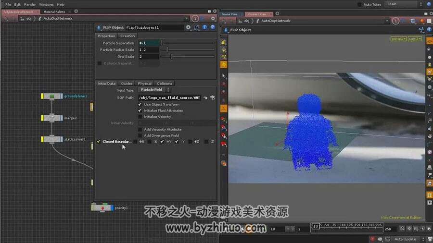The width and height of the screenshot is (433, 243).
Task: Select the groundplane1 node
Action: [52, 96]
